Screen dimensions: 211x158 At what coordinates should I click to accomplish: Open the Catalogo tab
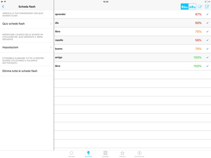[x=105, y=154]
